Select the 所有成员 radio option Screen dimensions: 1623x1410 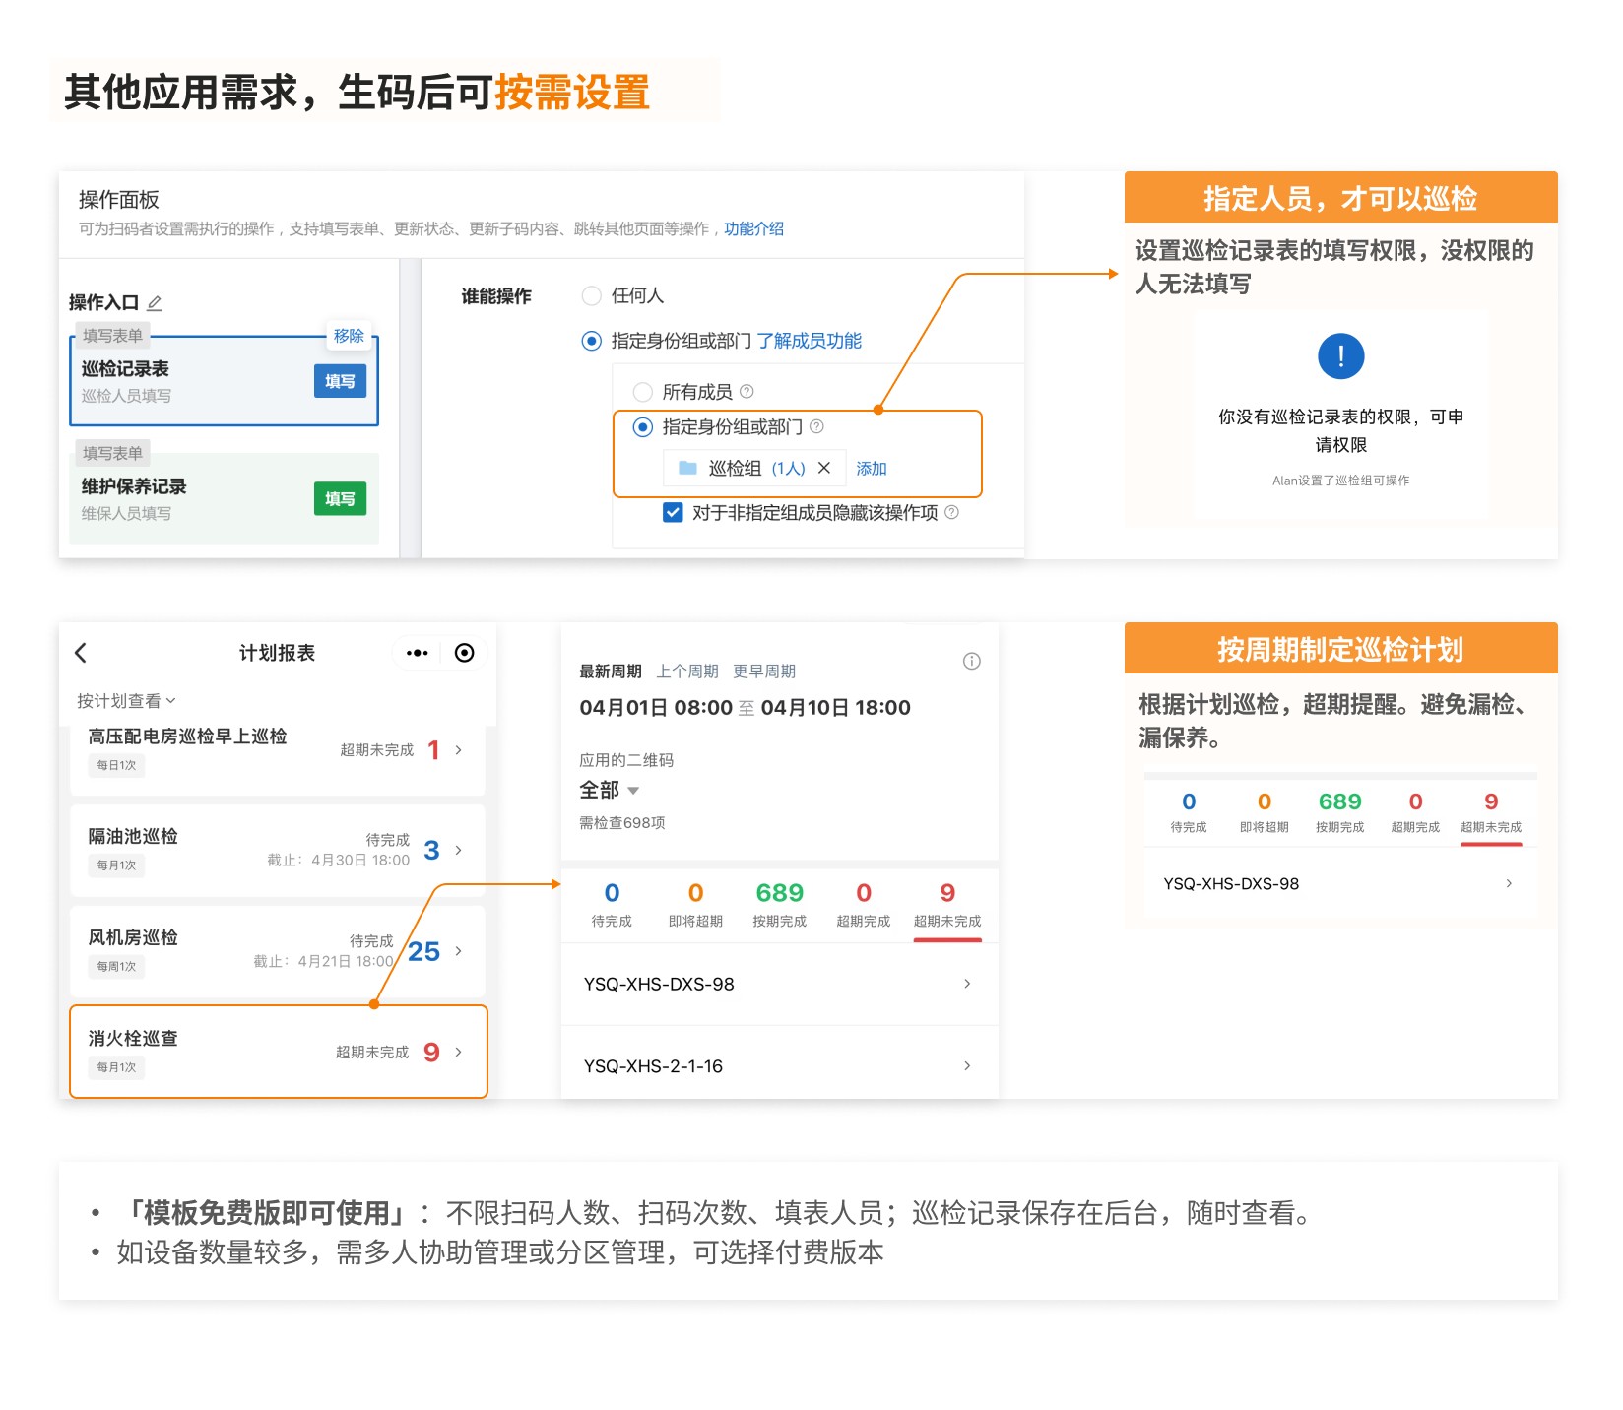click(642, 392)
